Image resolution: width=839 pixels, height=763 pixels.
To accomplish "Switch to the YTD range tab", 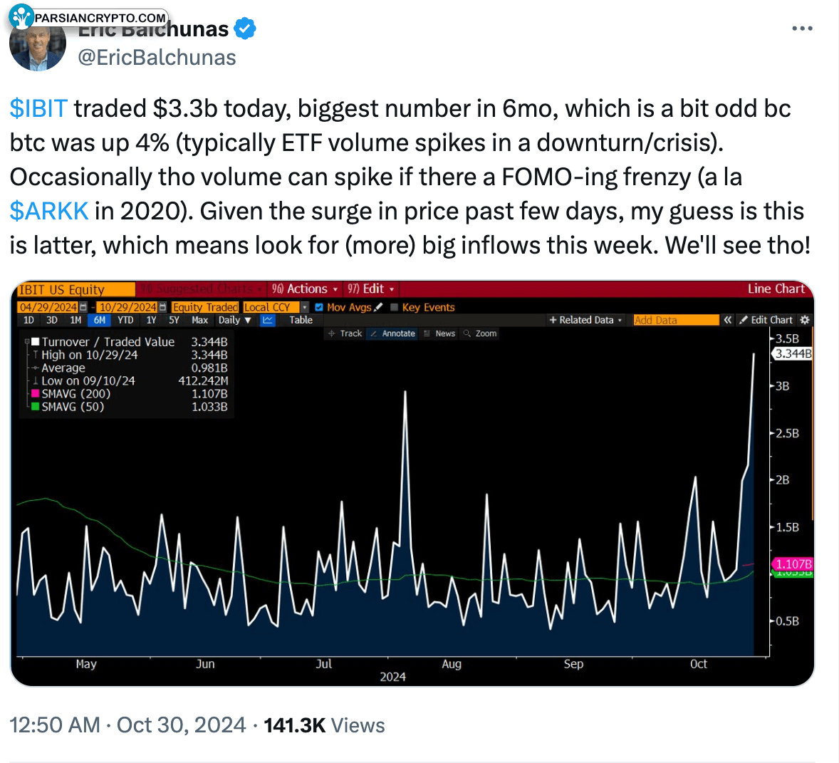I will (125, 320).
